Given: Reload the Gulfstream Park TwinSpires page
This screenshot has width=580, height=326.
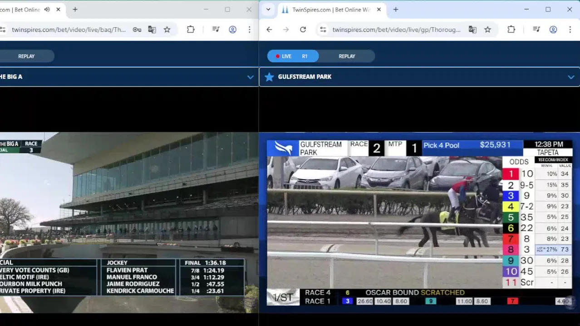Looking at the screenshot, I should click(x=303, y=29).
